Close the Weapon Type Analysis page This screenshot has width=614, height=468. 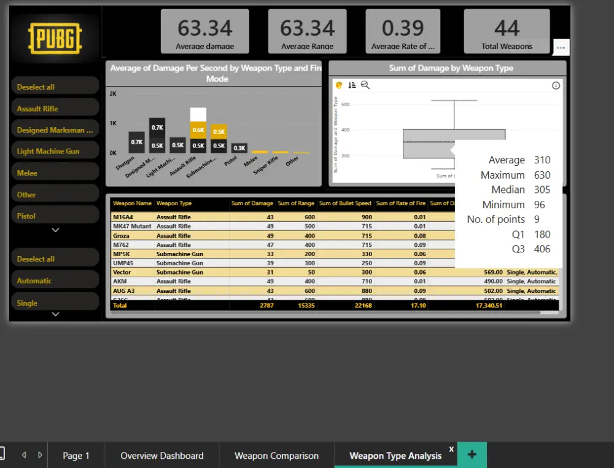click(x=451, y=449)
